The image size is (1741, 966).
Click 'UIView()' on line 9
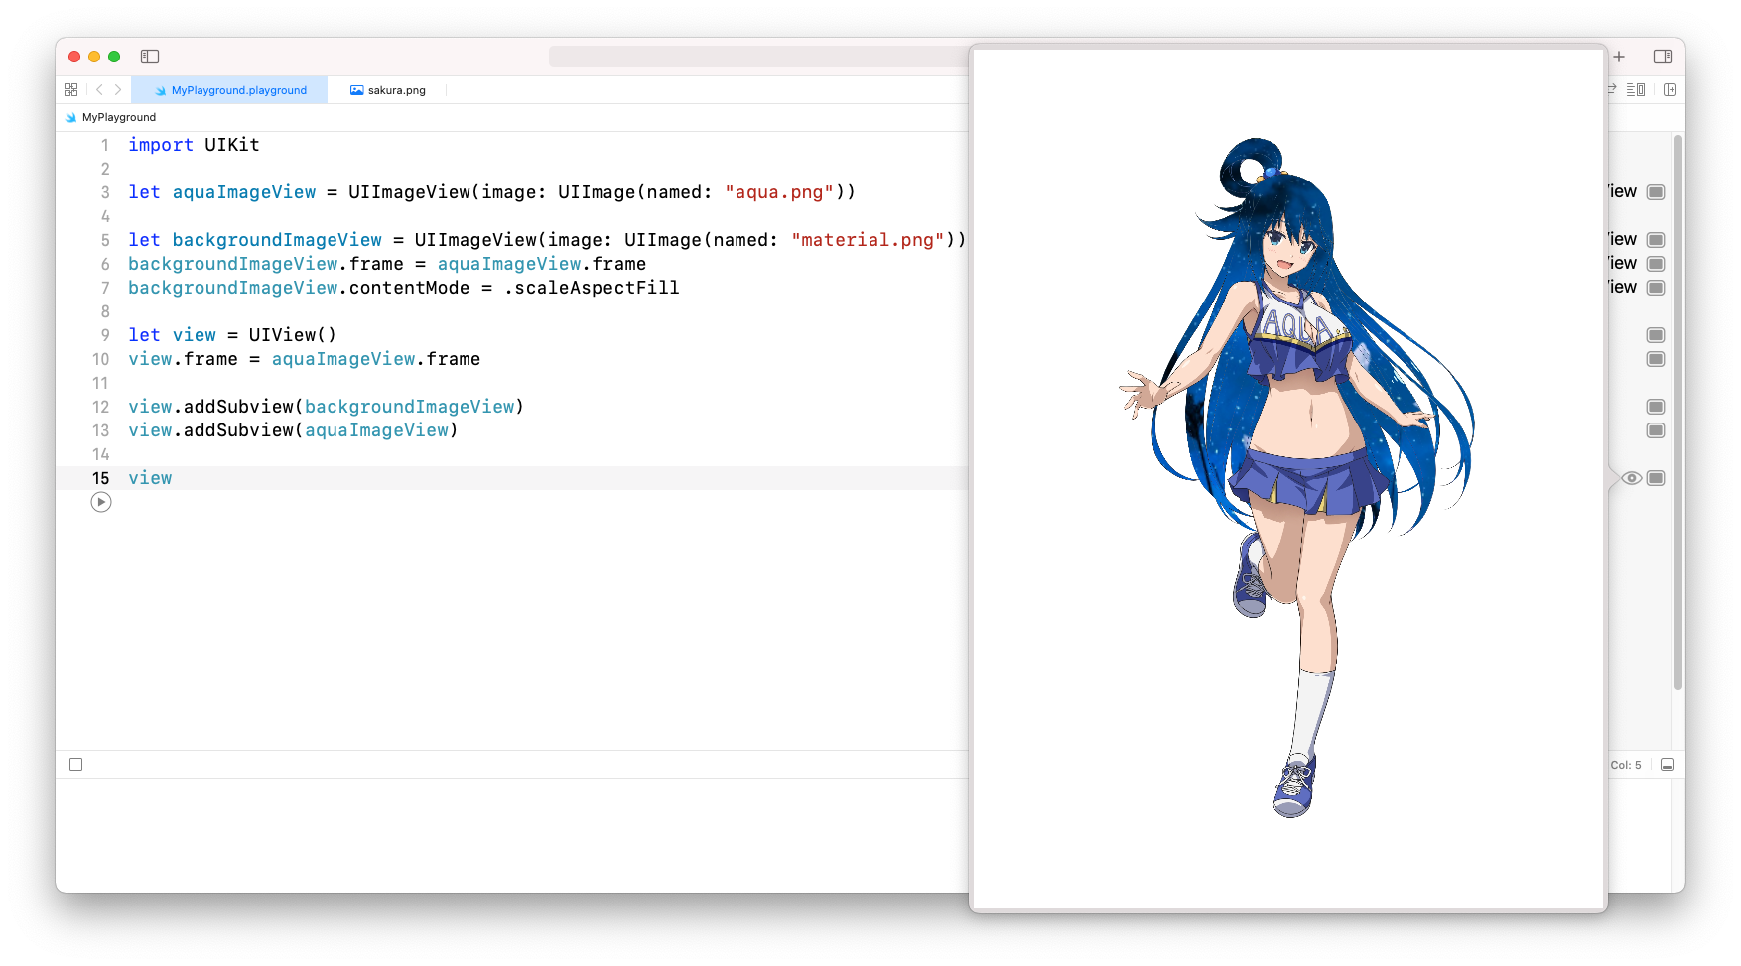[293, 335]
